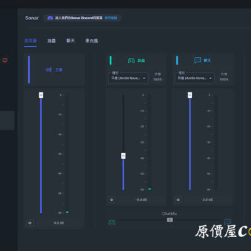Click the Game volume slider handle

pyautogui.click(x=124, y=156)
